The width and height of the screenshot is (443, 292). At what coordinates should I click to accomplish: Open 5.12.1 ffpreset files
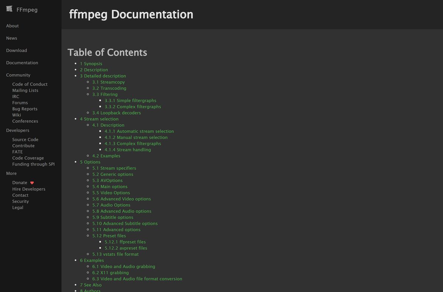[x=125, y=242]
